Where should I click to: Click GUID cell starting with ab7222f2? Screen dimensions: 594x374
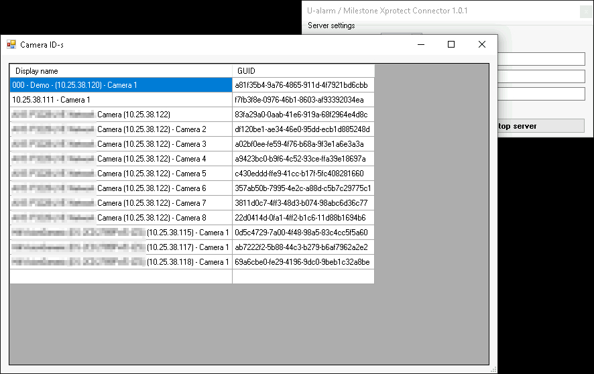(302, 247)
